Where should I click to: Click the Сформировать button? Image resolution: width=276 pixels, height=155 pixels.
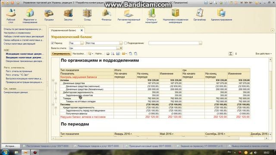(x=61, y=53)
